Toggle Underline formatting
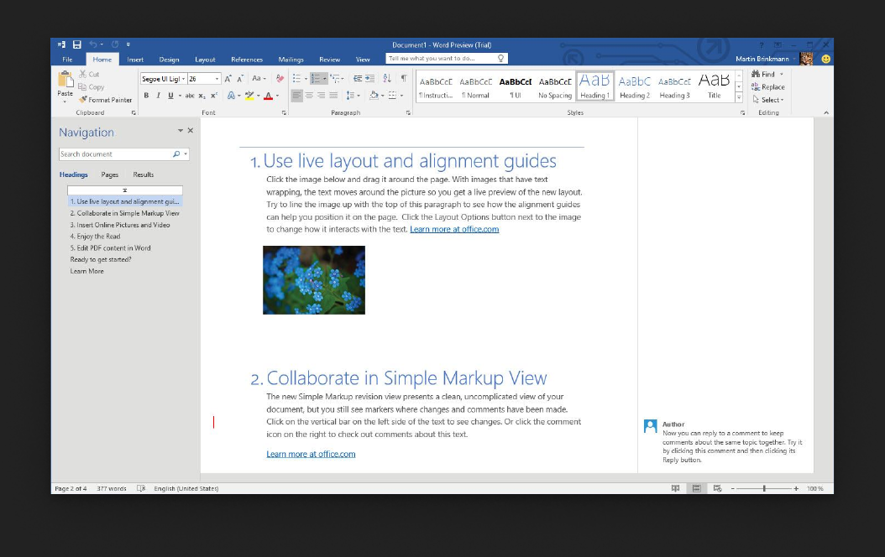The image size is (885, 557). (x=170, y=96)
